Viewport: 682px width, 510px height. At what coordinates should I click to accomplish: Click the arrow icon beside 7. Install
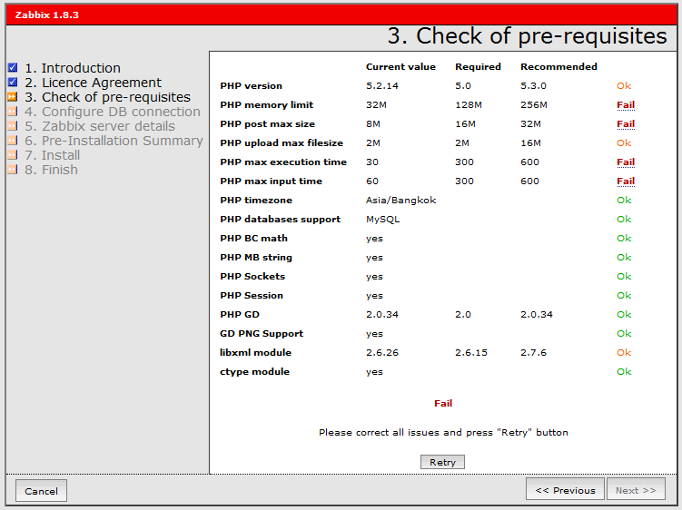tap(13, 154)
